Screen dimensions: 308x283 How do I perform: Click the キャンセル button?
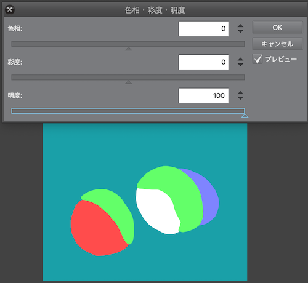277,44
